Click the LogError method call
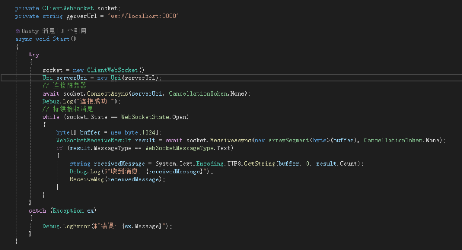 76,226
